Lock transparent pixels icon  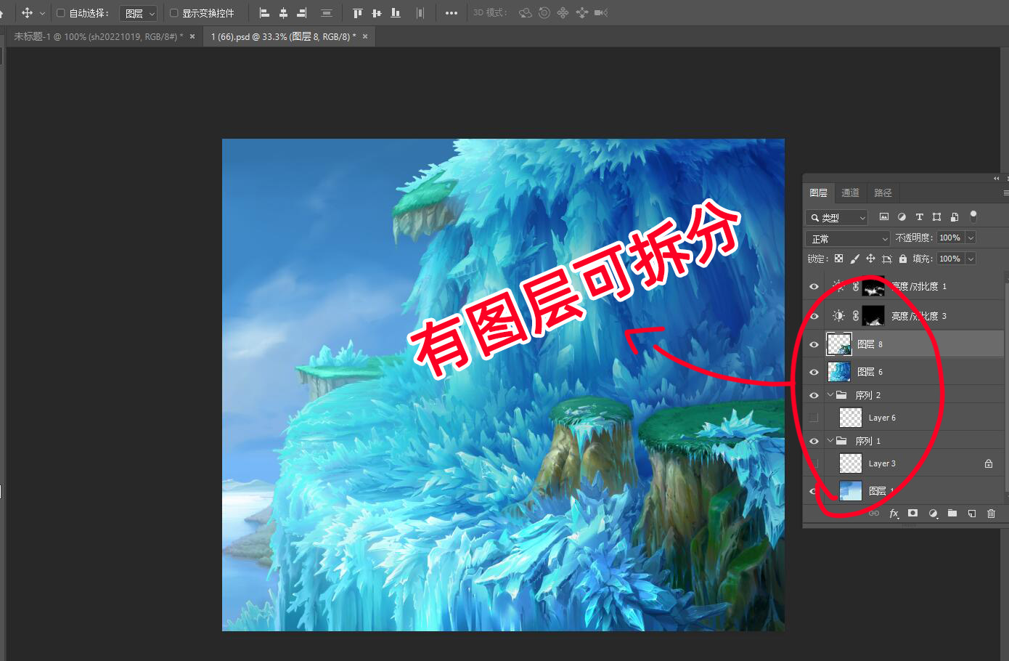click(x=838, y=259)
